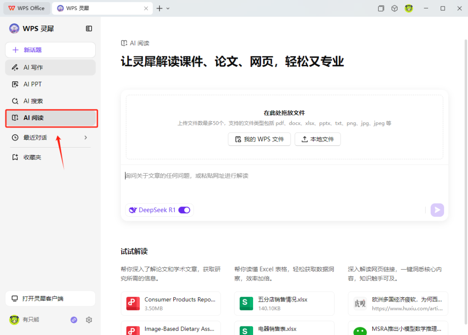Open Image-Based Dietary Ass... PDF sample
Screen dimensions: 468x335
coord(171,328)
